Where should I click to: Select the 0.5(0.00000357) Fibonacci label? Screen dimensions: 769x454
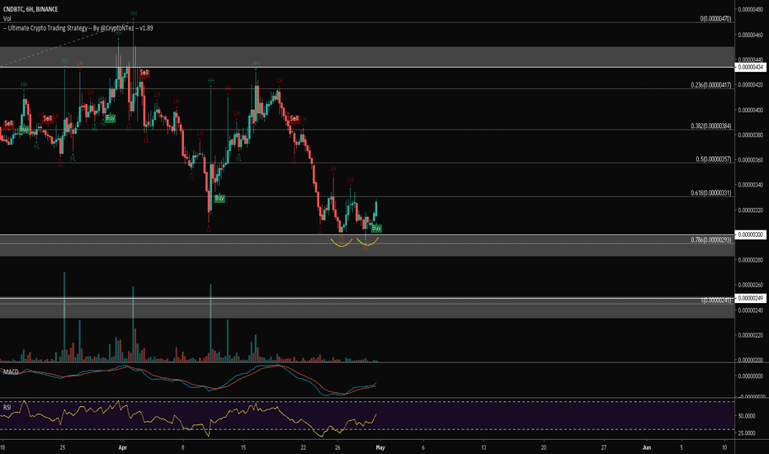tap(714, 159)
